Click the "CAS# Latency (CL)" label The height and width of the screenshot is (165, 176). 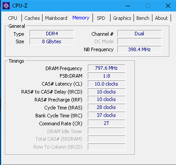[62, 84]
